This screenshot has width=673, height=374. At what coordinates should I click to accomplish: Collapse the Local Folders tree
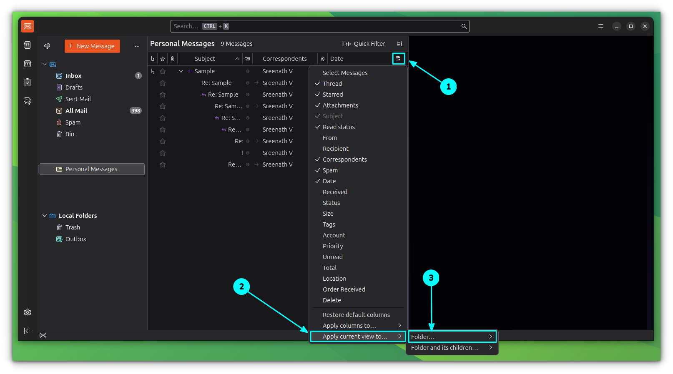pos(45,216)
